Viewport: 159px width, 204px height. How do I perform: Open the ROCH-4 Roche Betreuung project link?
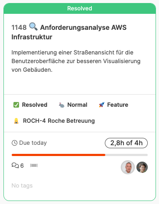54,121
